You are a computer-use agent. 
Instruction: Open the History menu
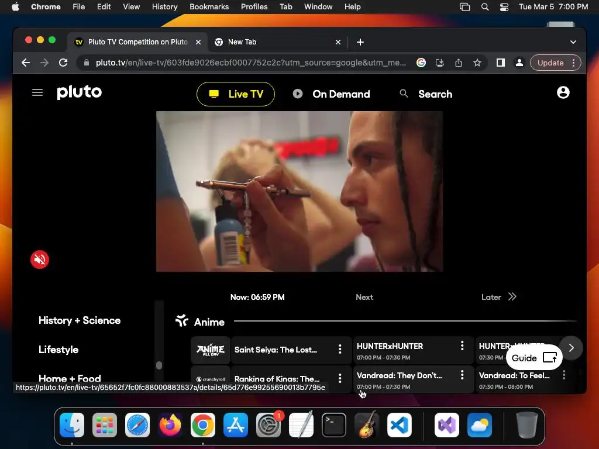[x=164, y=6]
